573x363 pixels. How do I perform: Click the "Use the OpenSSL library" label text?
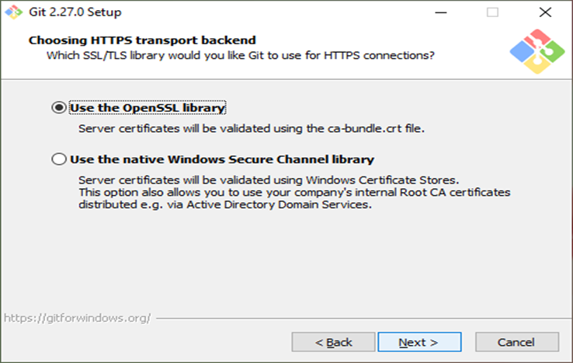(x=148, y=108)
